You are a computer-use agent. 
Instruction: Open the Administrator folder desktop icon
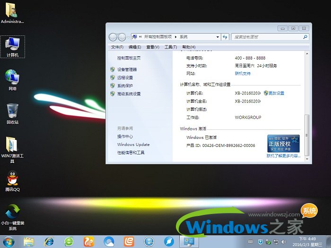point(12,13)
